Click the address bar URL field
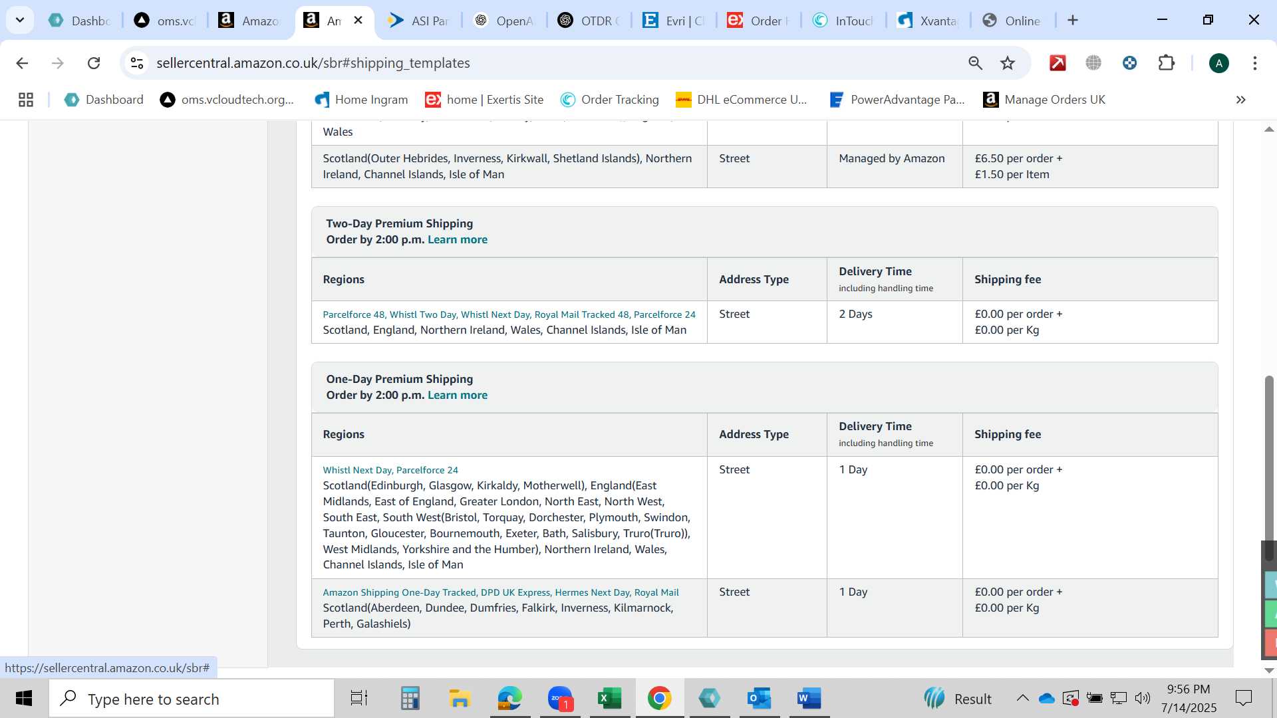The height and width of the screenshot is (718, 1277). [x=552, y=63]
